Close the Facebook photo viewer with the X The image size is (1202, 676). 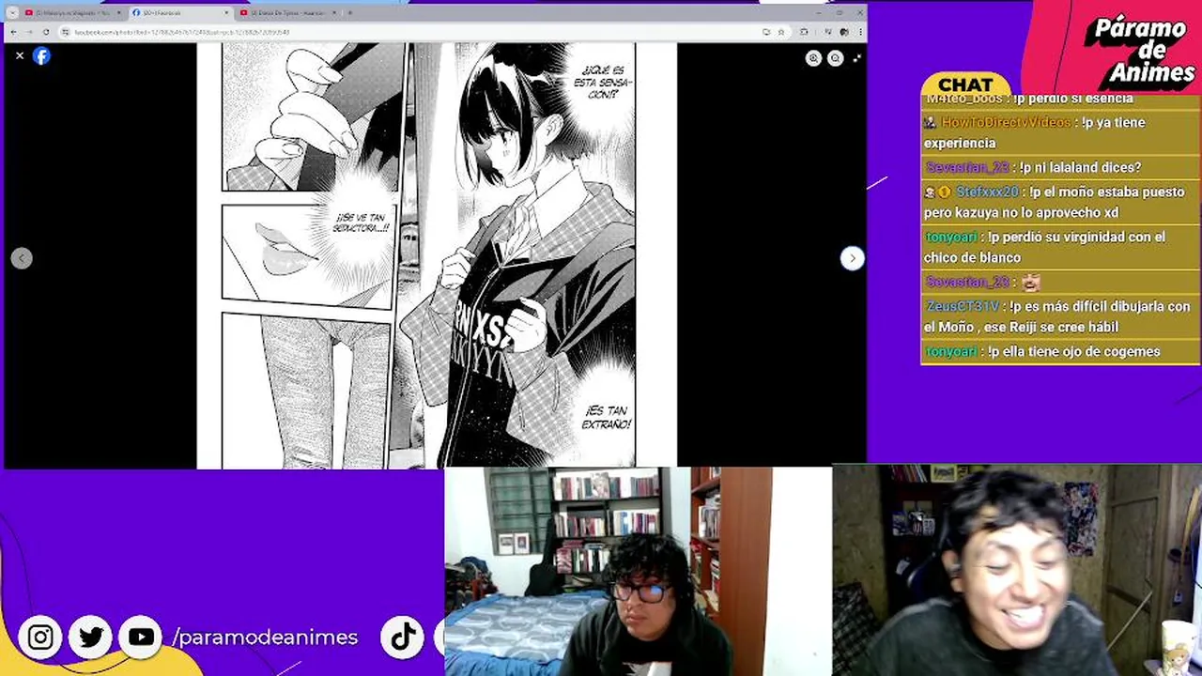coord(20,56)
